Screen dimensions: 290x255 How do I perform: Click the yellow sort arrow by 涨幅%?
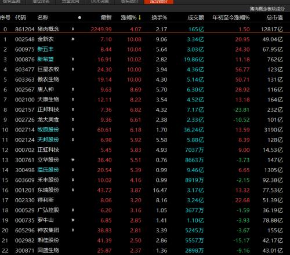click(140, 17)
